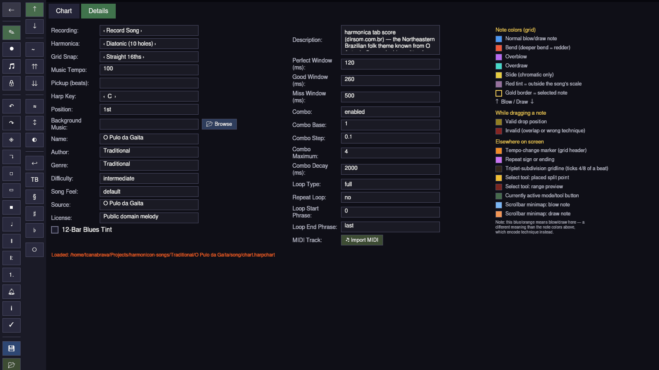Click the blue Normal blow/draw note swatch
The height and width of the screenshot is (370, 659).
point(499,39)
